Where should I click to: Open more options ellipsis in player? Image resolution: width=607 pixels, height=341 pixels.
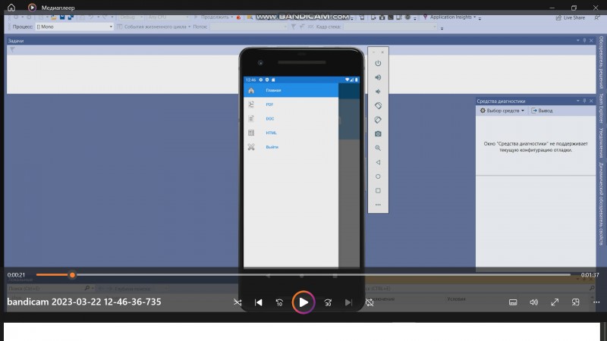tap(596, 302)
